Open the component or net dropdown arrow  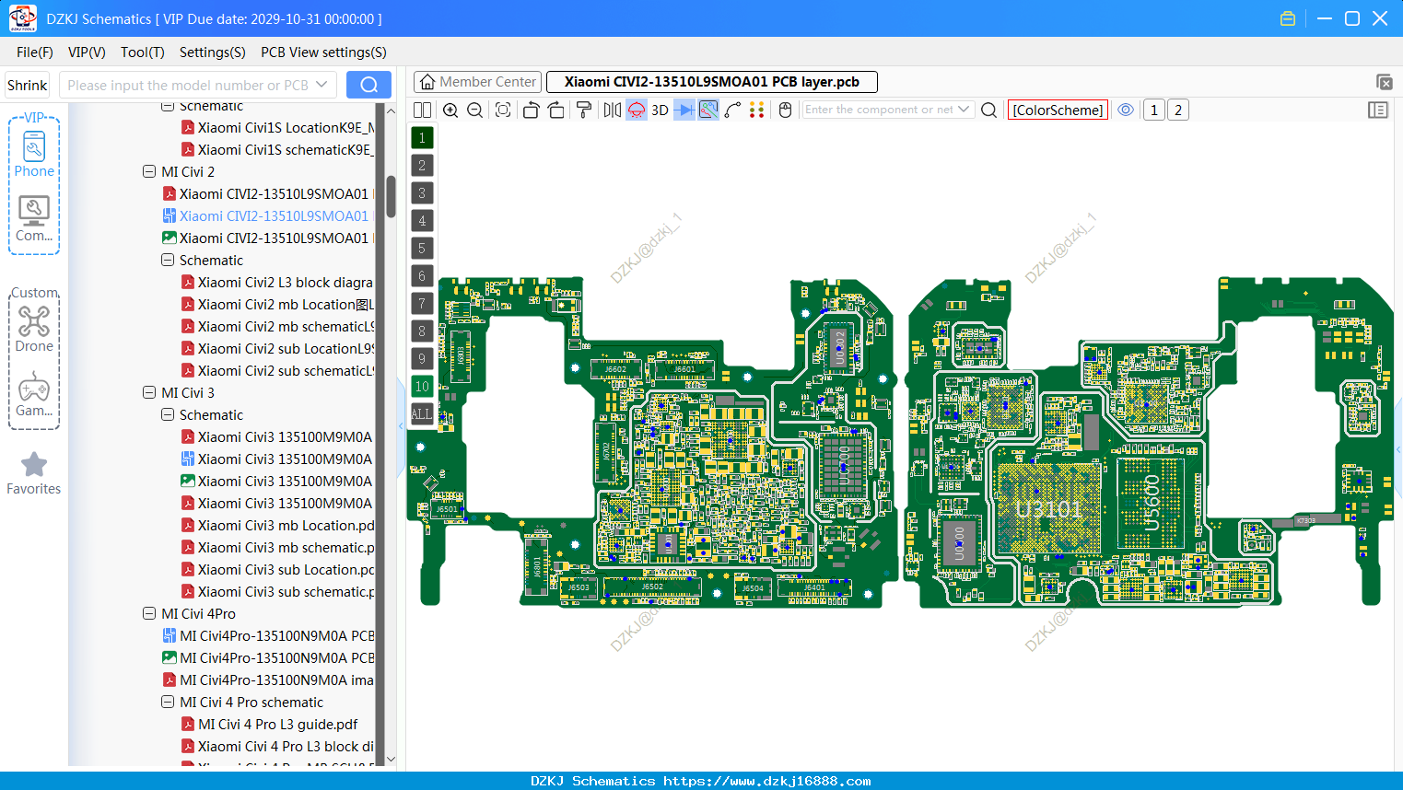(x=964, y=110)
